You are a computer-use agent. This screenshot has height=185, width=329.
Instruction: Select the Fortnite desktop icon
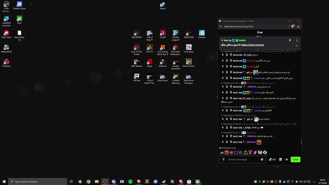coord(202,34)
